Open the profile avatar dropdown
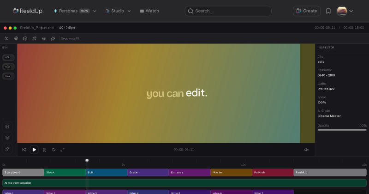 pyautogui.click(x=345, y=11)
